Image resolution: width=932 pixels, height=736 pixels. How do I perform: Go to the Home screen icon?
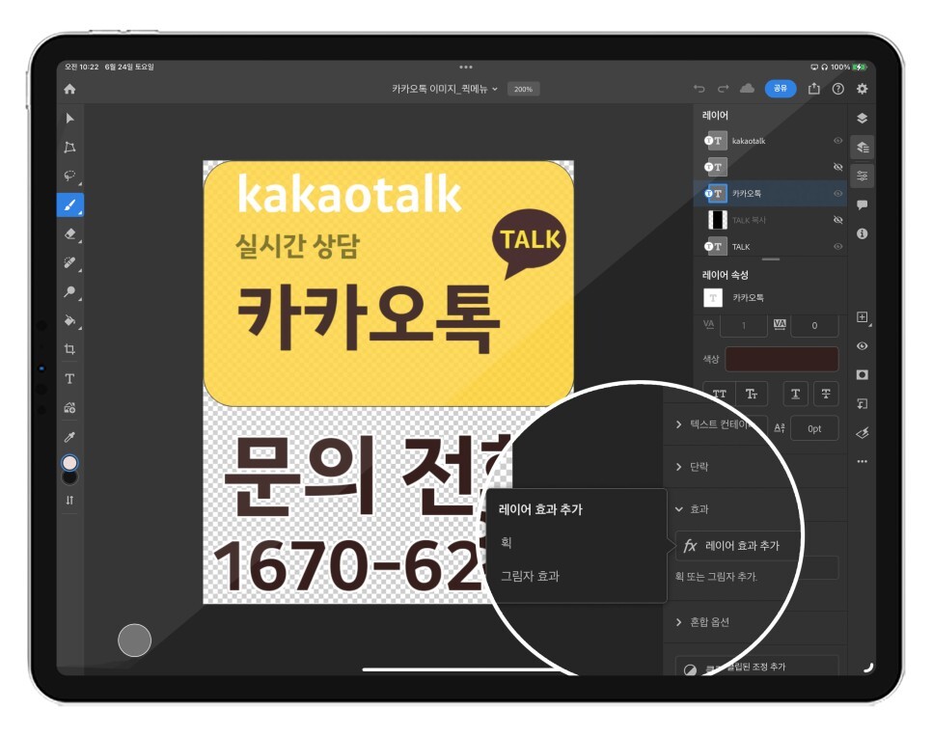click(x=69, y=89)
